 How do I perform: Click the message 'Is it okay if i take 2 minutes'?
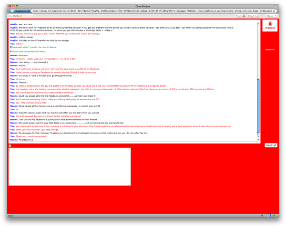tap(41, 76)
